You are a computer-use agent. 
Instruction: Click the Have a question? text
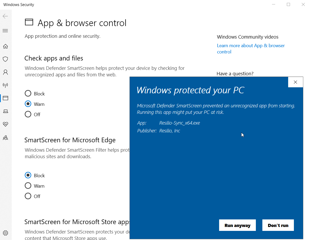click(x=235, y=74)
